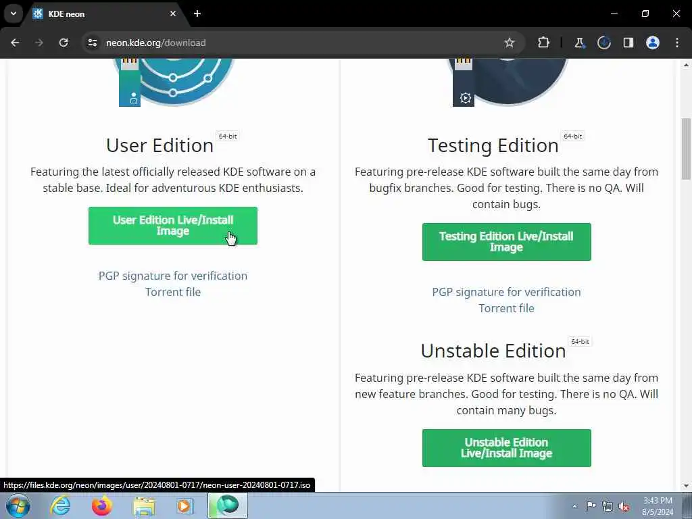The width and height of the screenshot is (692, 519).
Task: Click the User Edition disc artwork
Action: click(173, 82)
